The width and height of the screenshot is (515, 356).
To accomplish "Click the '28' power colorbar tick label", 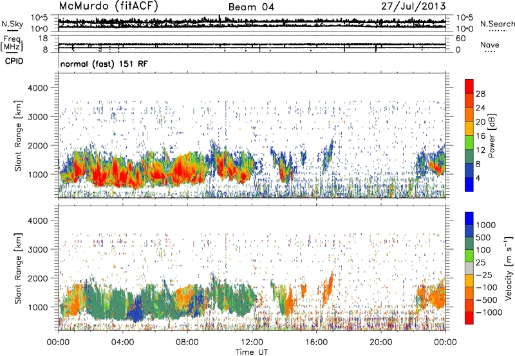I will 480,94.
